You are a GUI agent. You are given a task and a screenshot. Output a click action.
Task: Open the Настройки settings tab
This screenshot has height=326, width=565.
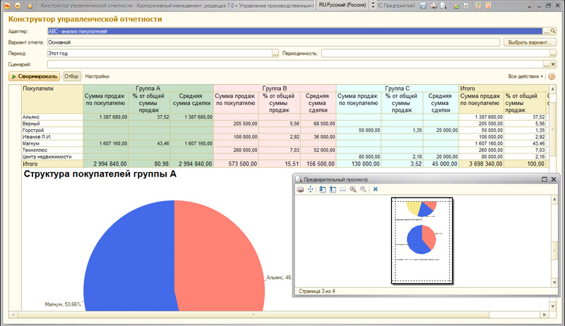(x=97, y=76)
